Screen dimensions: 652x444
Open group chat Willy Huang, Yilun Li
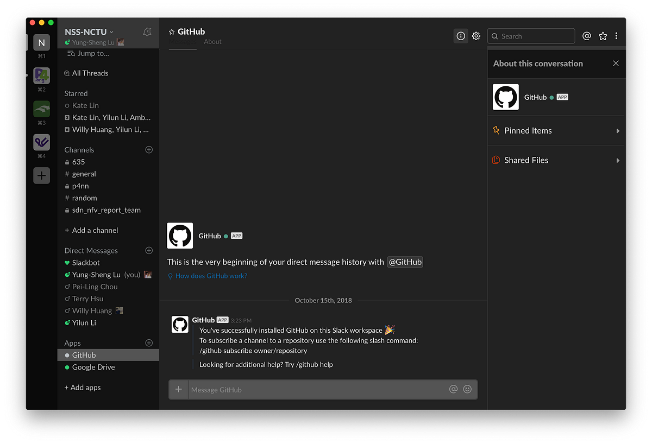[108, 129]
